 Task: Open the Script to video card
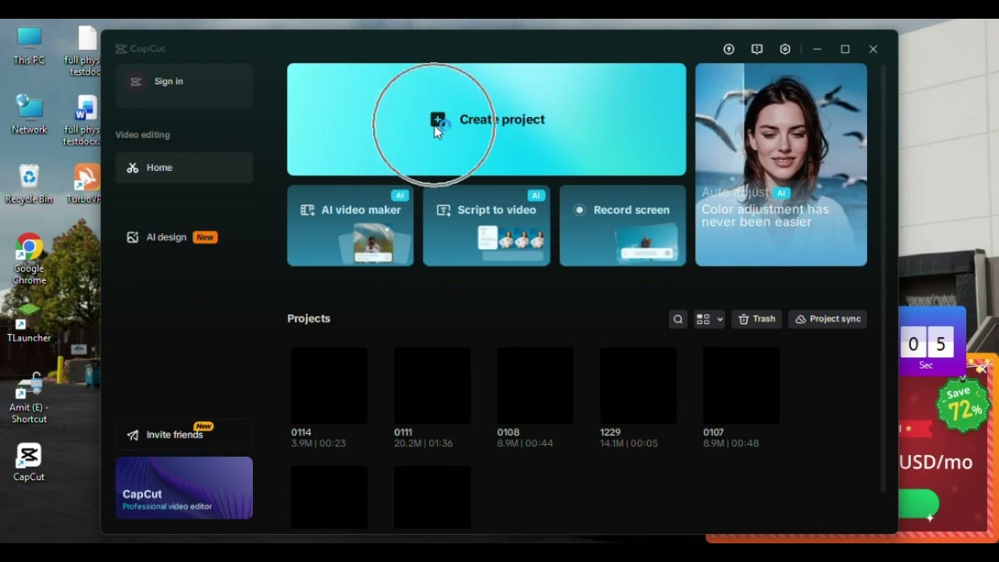(486, 226)
